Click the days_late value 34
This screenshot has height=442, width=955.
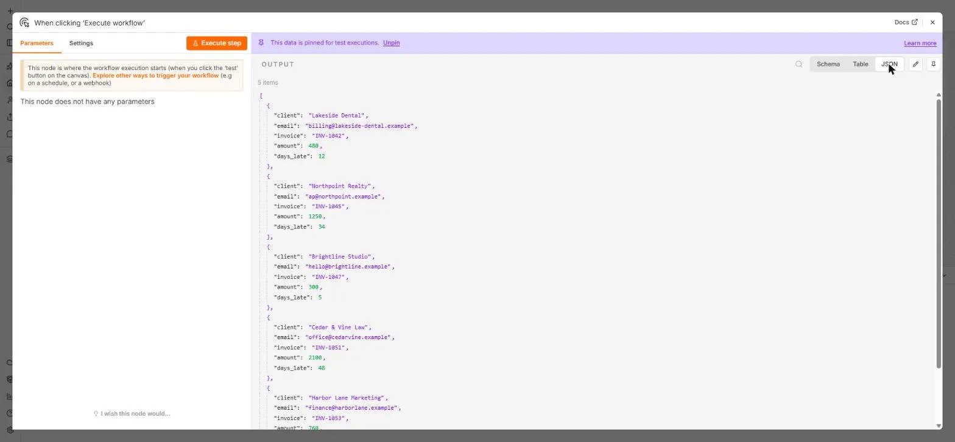click(322, 227)
